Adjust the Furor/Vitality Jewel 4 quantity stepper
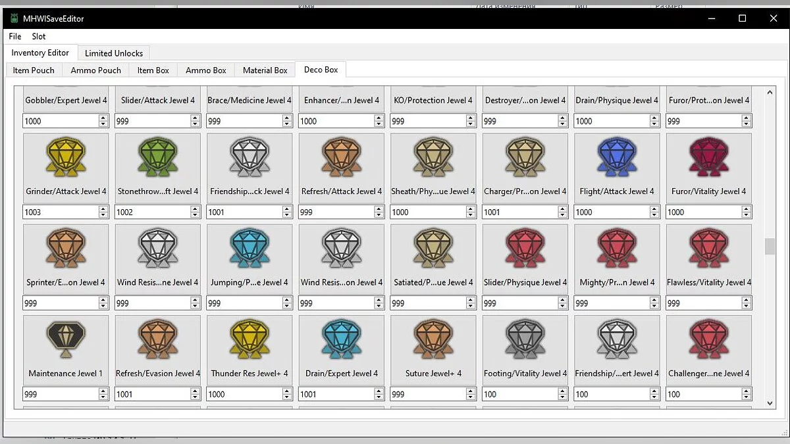This screenshot has height=444, width=790. click(747, 212)
